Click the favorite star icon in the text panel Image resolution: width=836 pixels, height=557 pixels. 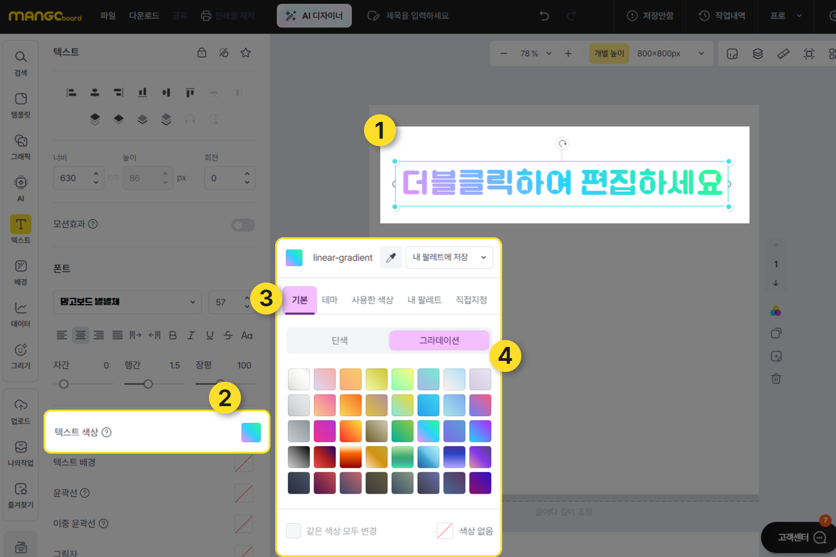click(246, 53)
